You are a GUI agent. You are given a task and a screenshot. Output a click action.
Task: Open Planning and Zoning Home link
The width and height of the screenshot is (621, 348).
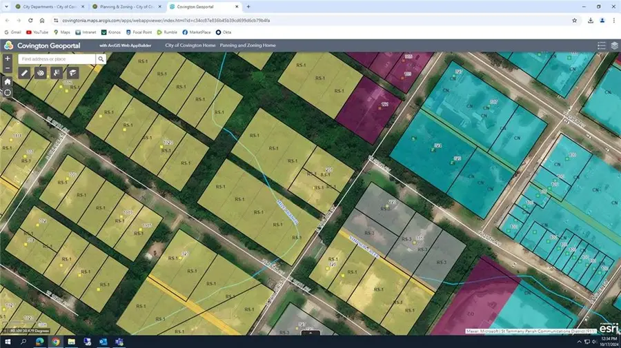click(247, 45)
